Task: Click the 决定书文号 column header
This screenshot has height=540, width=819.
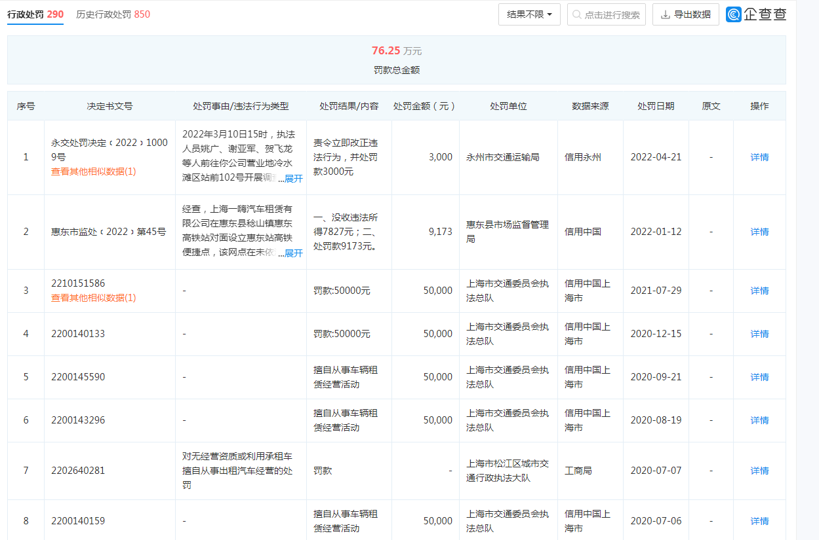Action: [x=110, y=106]
